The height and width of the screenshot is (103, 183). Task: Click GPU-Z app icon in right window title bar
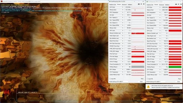(147, 2)
